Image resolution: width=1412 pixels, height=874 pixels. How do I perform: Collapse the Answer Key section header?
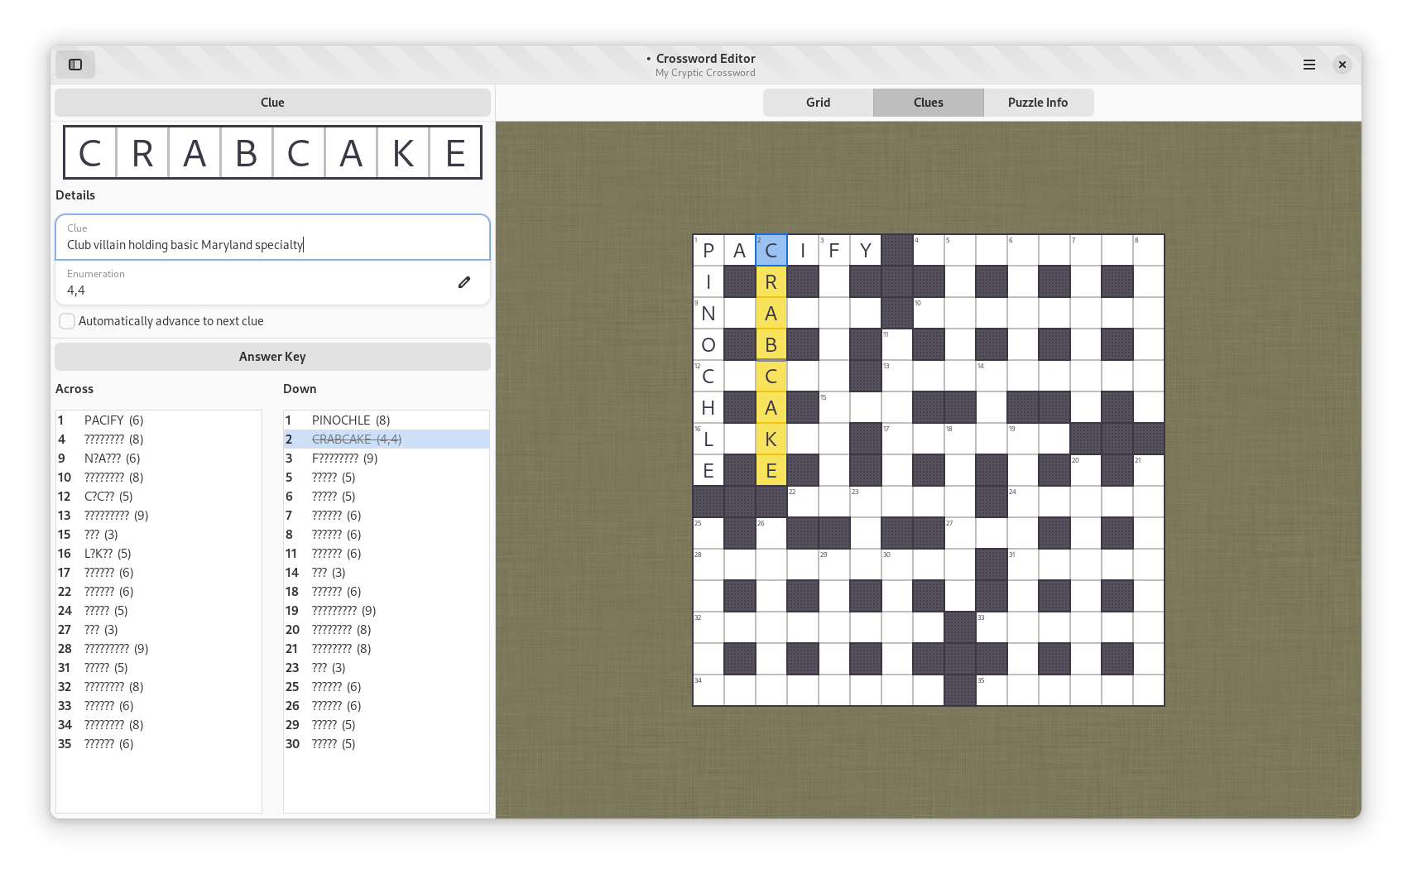272,357
